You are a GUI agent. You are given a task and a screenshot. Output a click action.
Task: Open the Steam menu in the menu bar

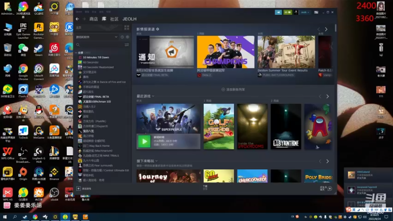click(79, 12)
